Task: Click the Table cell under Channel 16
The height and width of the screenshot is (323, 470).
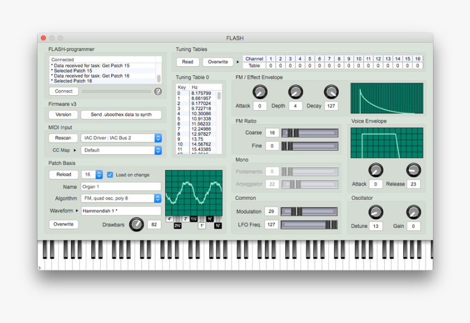Action: 418,66
